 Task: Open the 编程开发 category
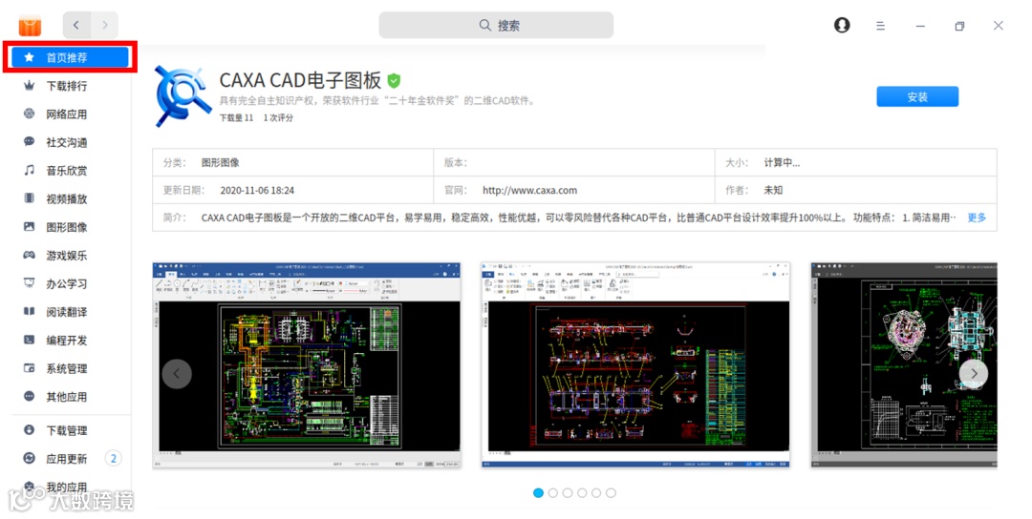tap(67, 340)
